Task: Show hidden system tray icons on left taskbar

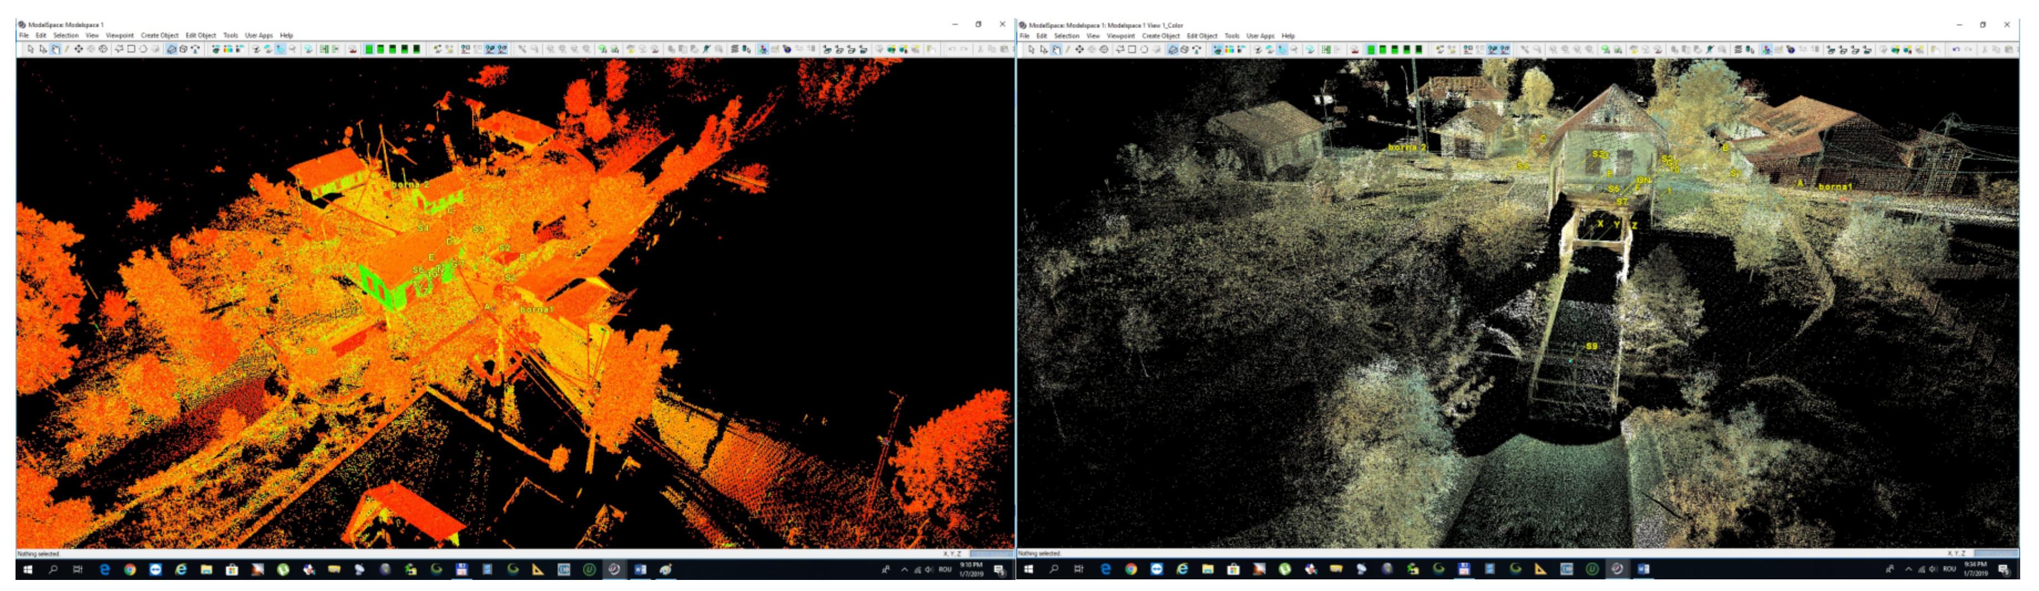Action: (x=904, y=569)
